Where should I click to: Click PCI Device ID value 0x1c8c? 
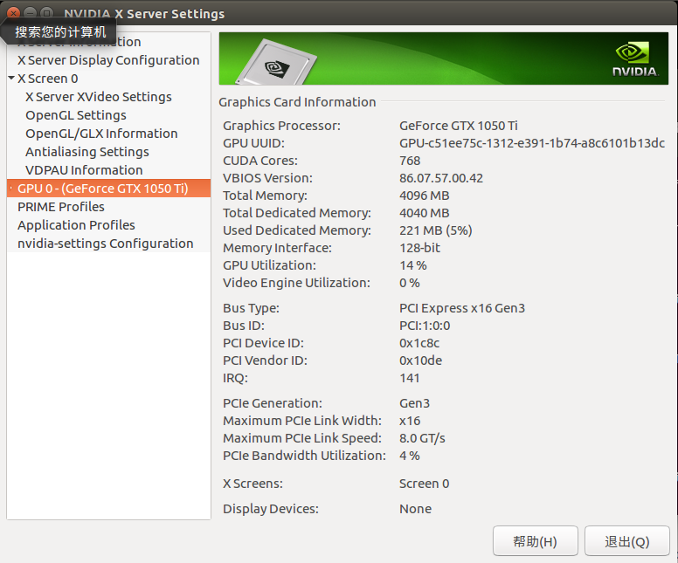(419, 343)
